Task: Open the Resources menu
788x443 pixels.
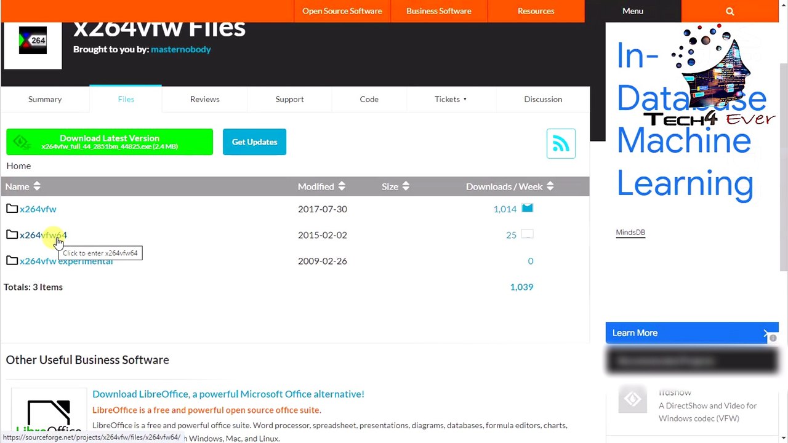Action: [536, 11]
